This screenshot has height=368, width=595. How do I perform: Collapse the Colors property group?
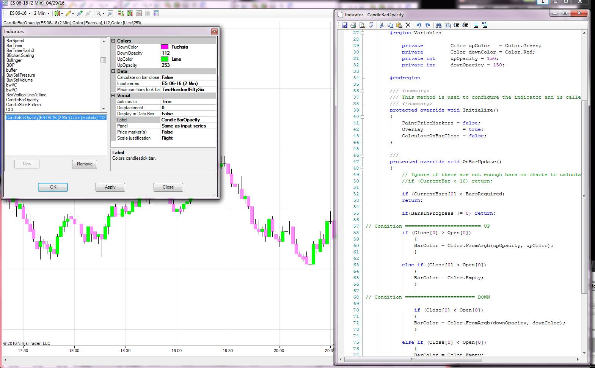(x=113, y=41)
